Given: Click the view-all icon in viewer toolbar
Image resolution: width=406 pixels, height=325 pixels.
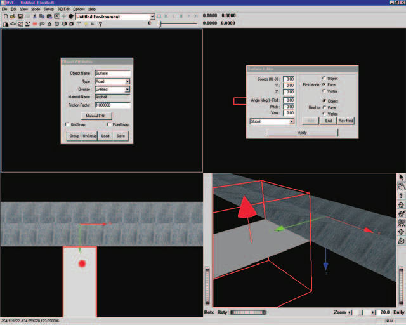Looking at the screenshot, I should [401, 223].
